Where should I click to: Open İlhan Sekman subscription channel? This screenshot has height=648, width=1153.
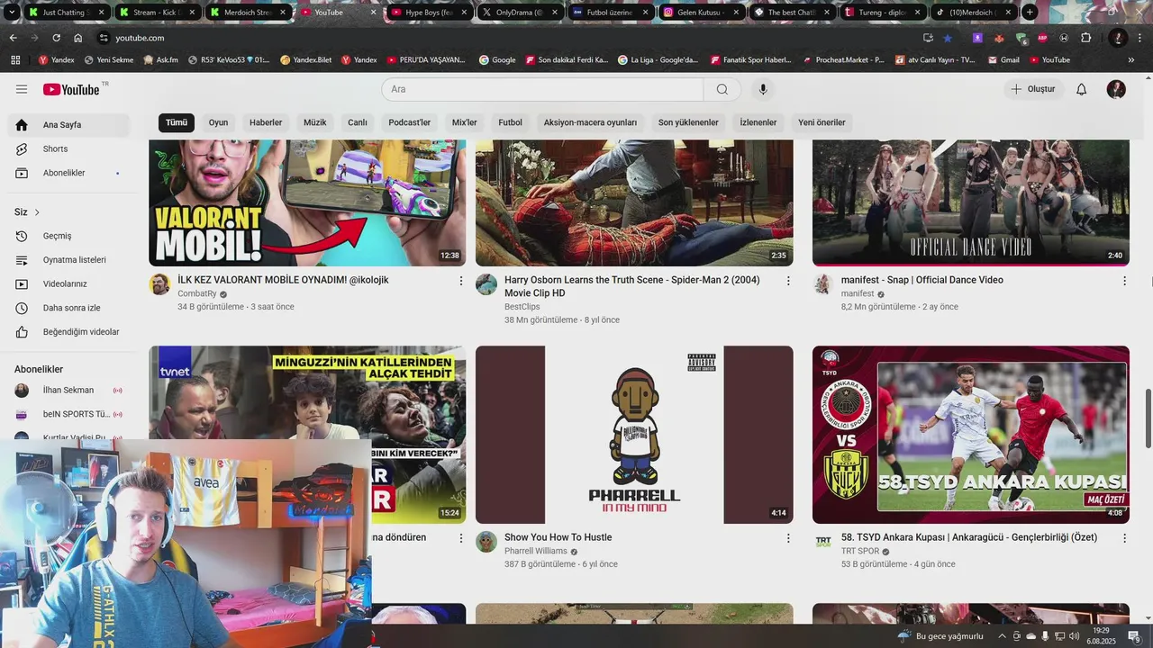click(x=70, y=391)
